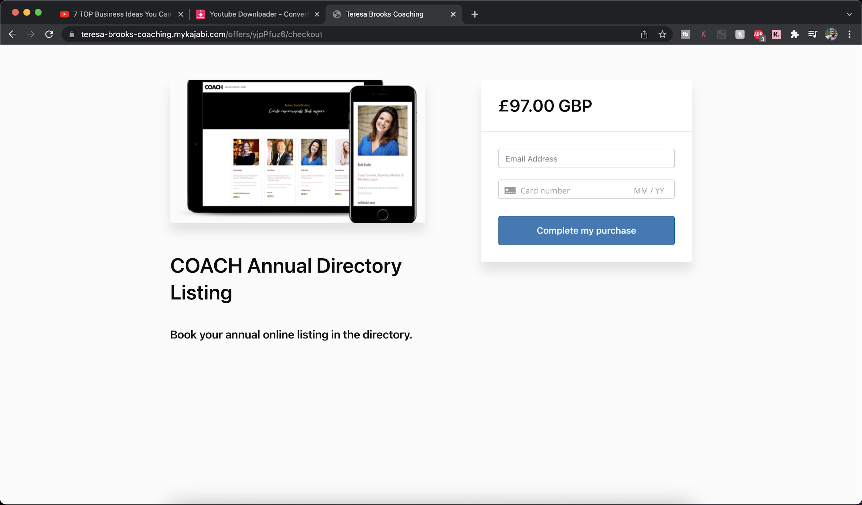The image size is (862, 505).
Task: Bookmark this page with the star
Action: pos(663,34)
